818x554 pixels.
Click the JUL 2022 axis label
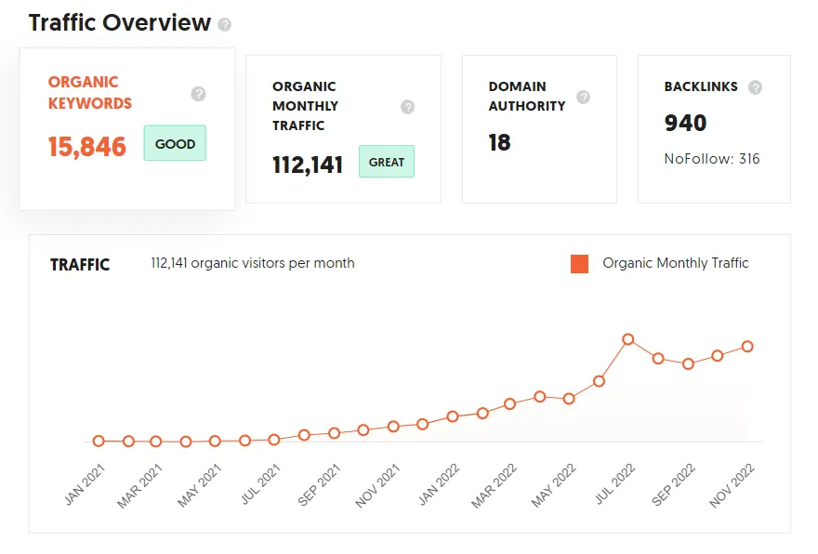pyautogui.click(x=615, y=484)
